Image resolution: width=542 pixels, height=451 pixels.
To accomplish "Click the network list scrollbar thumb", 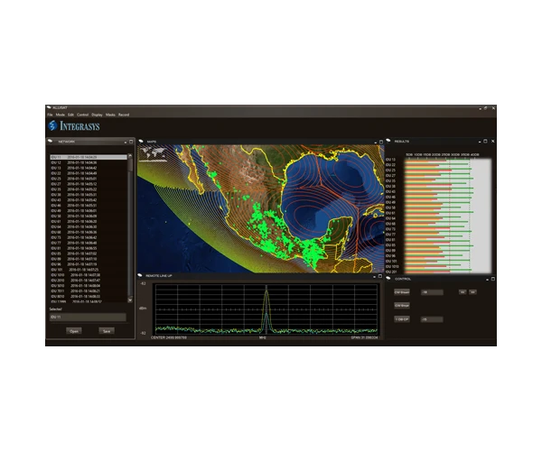I will 130,165.
